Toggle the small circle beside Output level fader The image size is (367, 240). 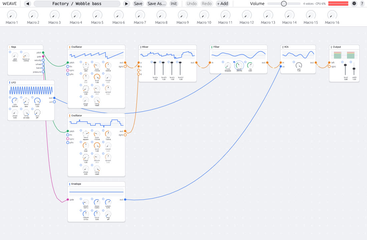click(x=342, y=62)
